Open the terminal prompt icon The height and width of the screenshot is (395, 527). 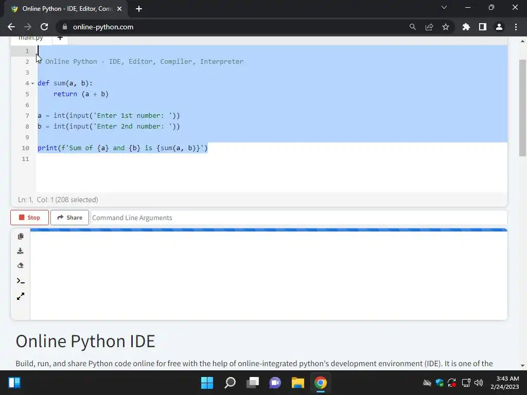(21, 281)
